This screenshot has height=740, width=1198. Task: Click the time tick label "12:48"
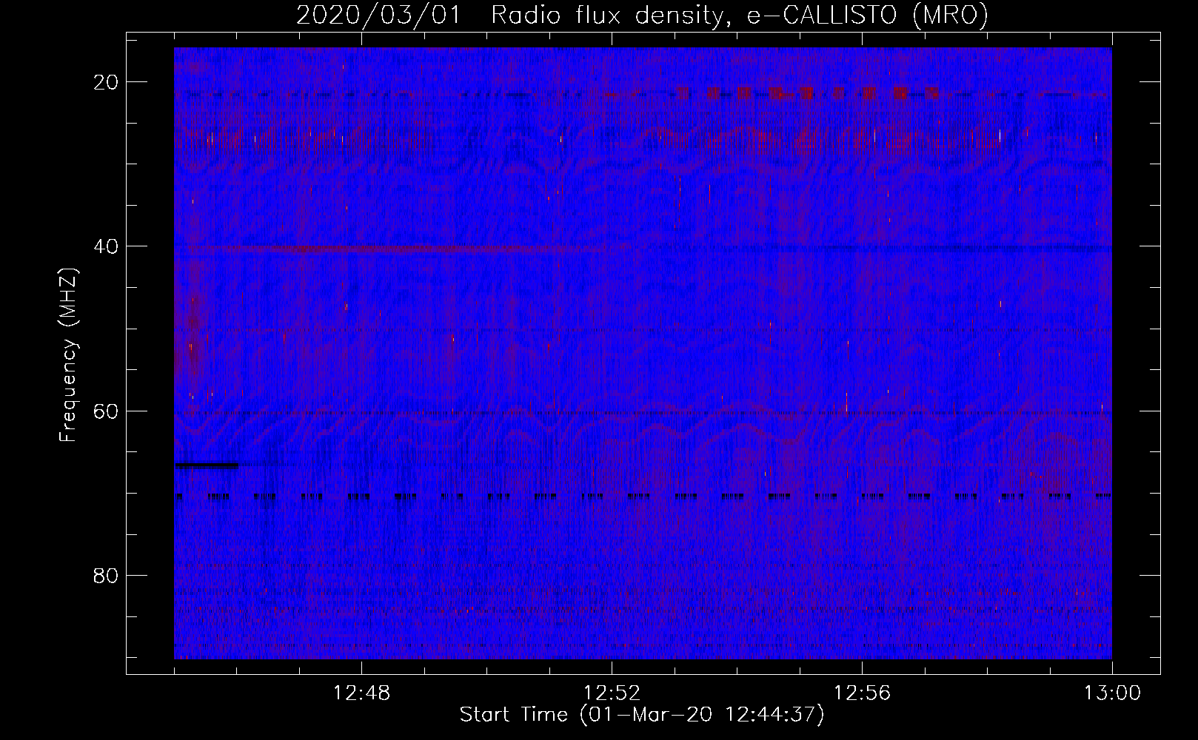tap(362, 693)
